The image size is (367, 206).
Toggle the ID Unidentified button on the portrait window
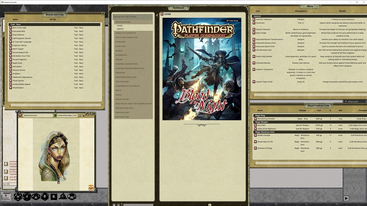[x=56, y=115]
